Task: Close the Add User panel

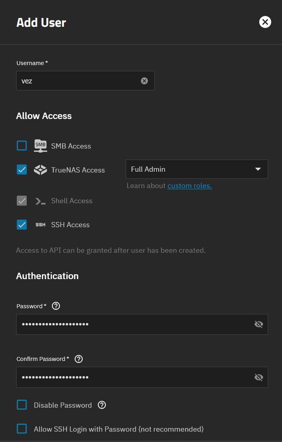Action: coord(265,22)
